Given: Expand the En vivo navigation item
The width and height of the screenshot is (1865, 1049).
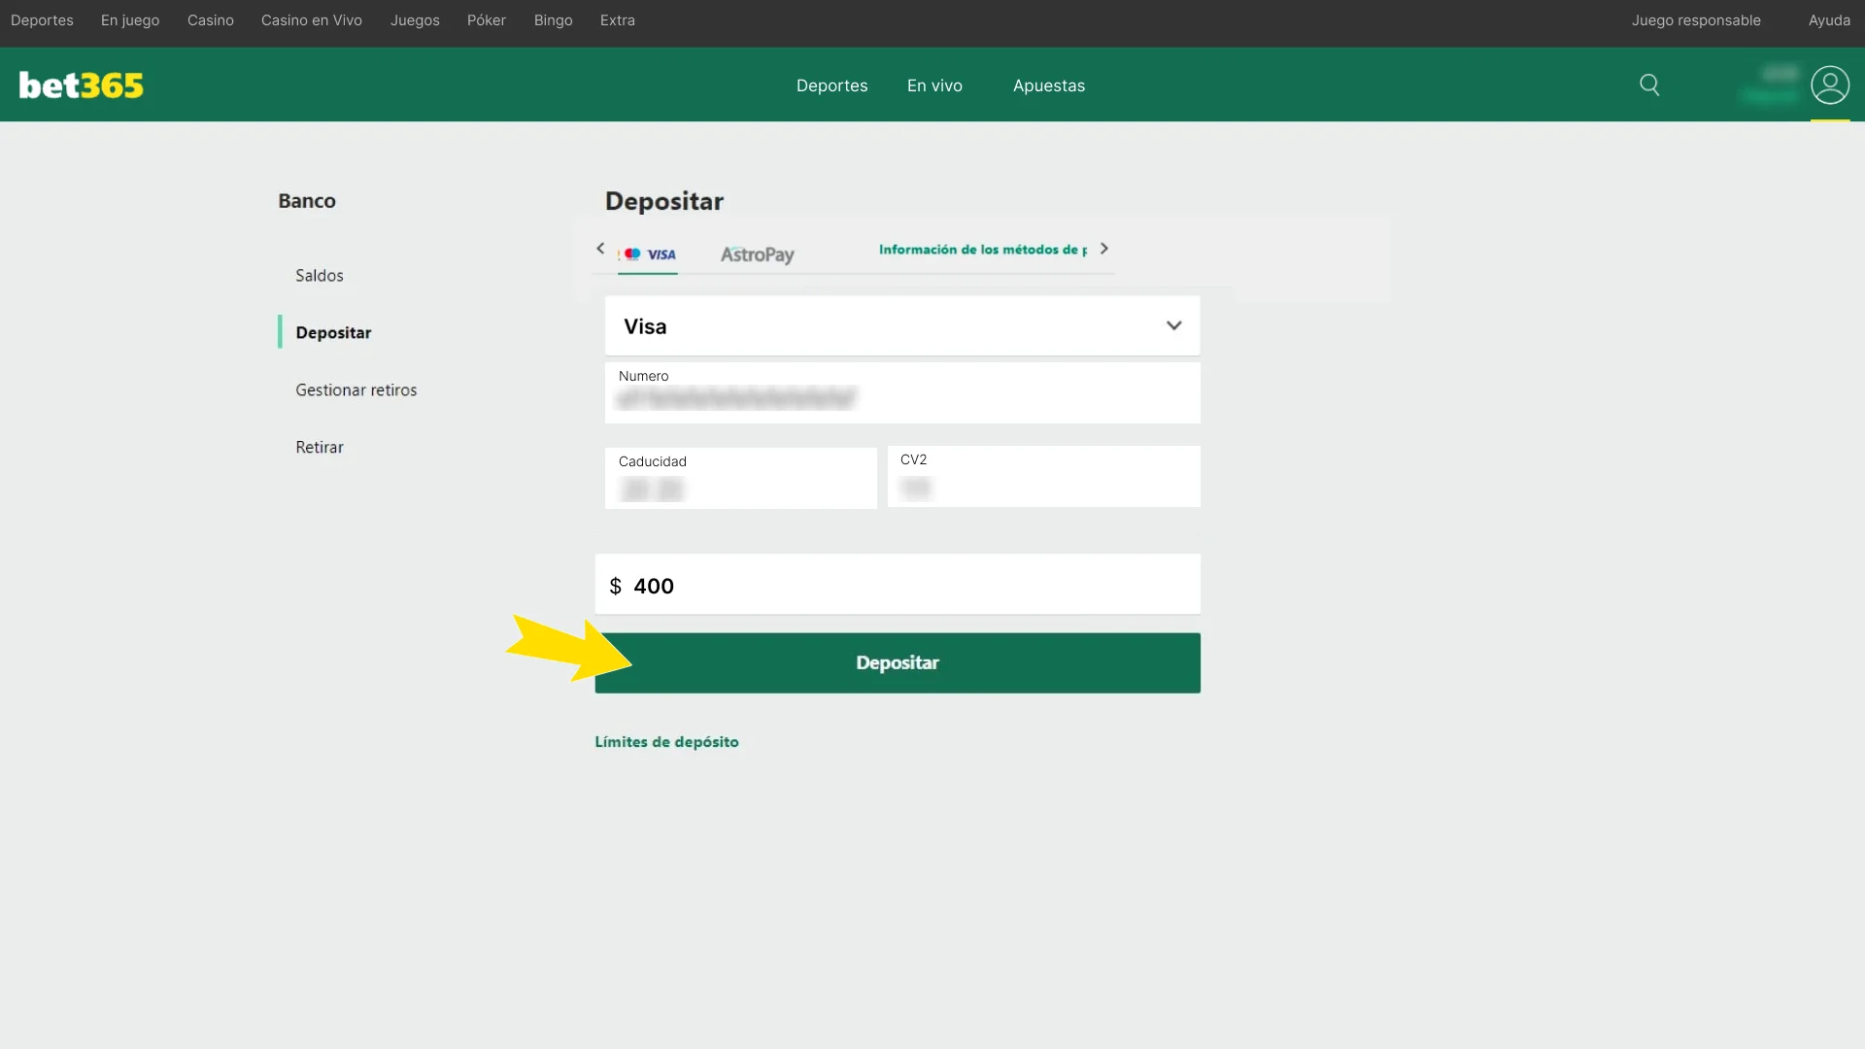Looking at the screenshot, I should click(x=934, y=85).
